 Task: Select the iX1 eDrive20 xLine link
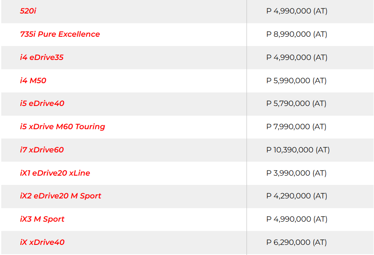(x=55, y=173)
